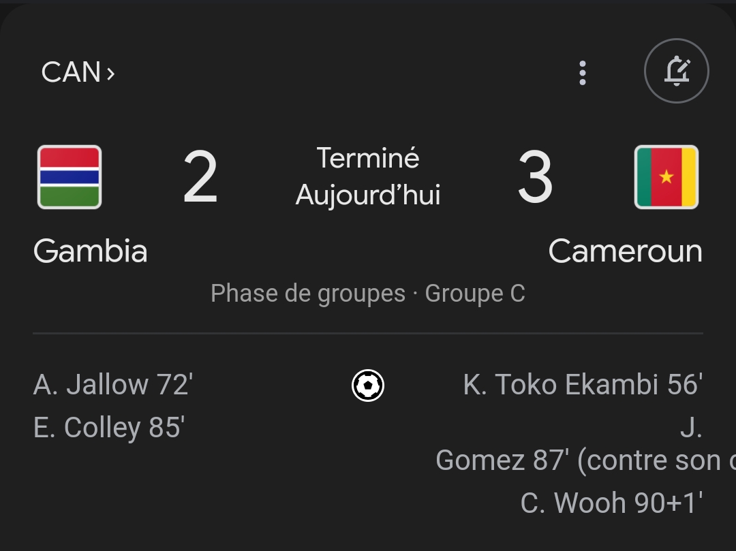Select scorer E. Colley 85'

pyautogui.click(x=109, y=428)
